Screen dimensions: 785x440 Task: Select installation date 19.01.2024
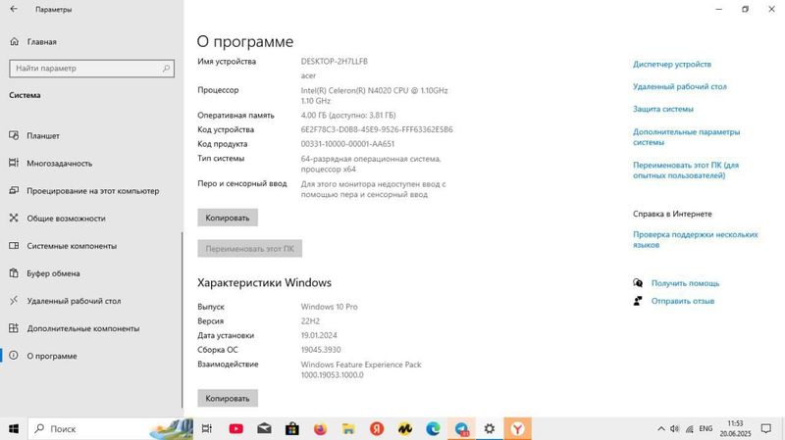pyautogui.click(x=318, y=335)
